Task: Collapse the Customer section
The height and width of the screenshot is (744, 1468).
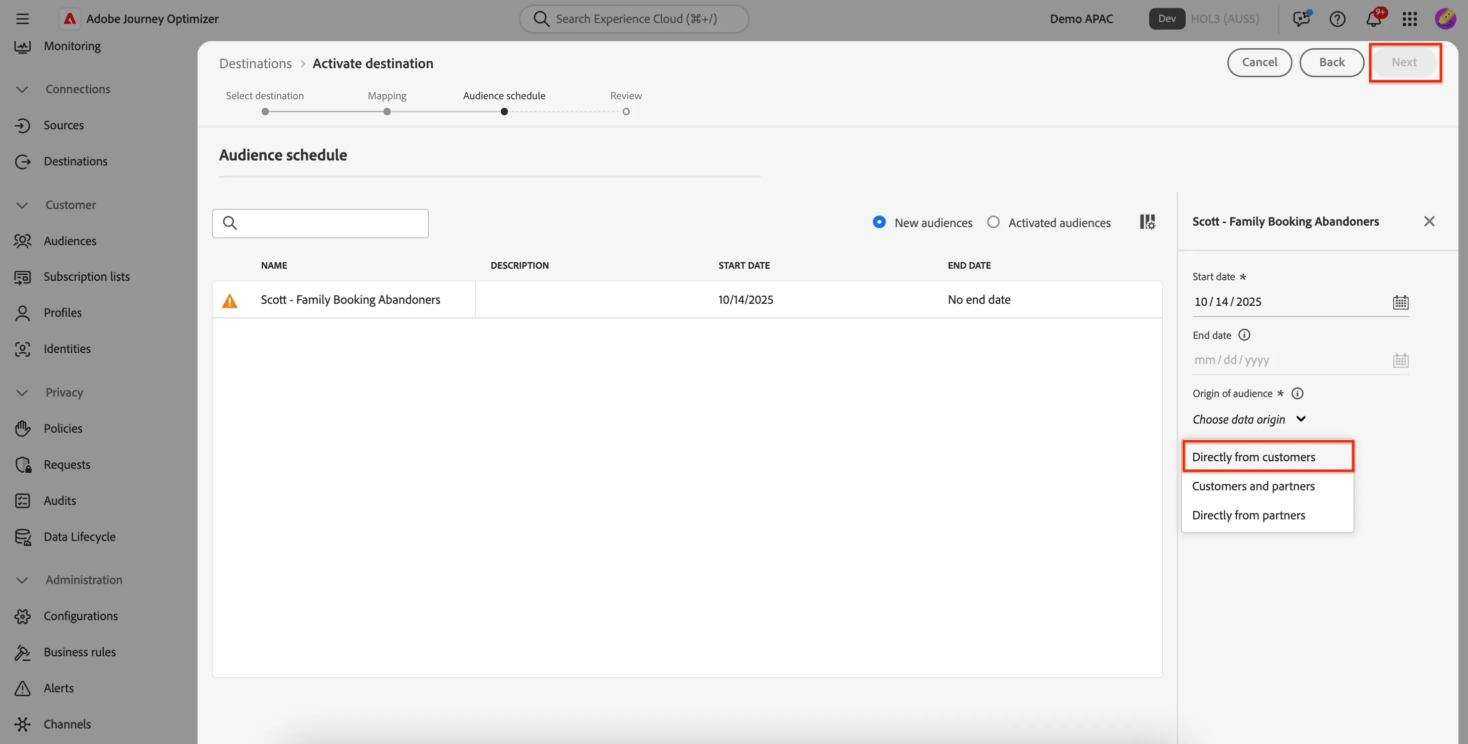Action: click(x=22, y=205)
